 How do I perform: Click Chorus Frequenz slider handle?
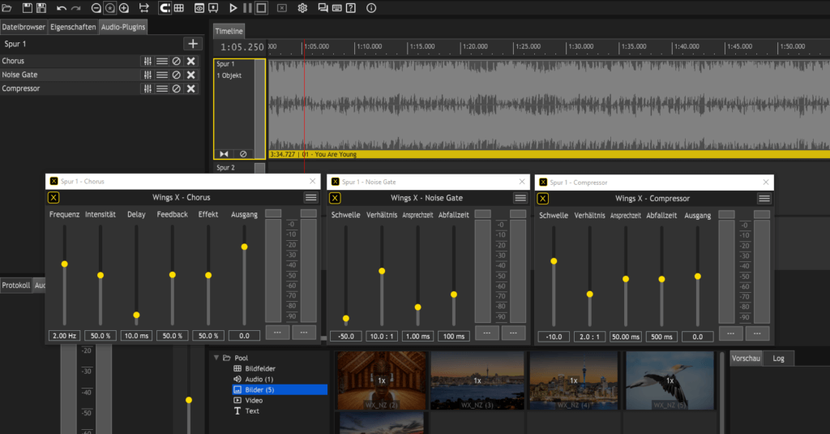(x=65, y=264)
